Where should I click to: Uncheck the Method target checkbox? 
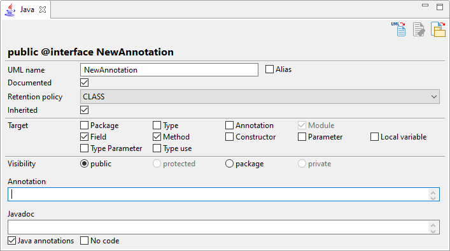coord(157,137)
